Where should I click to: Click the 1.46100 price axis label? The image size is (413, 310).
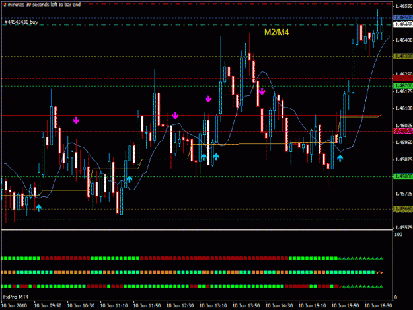coord(404,108)
